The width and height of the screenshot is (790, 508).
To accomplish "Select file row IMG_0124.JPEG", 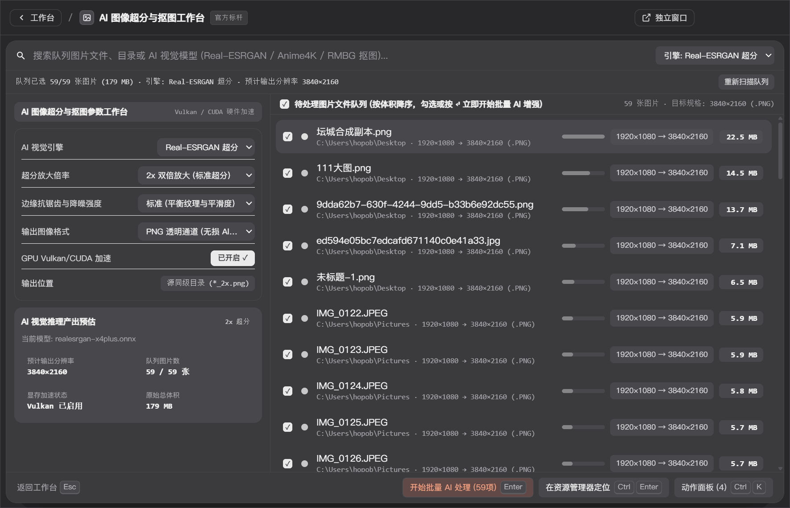I will [x=524, y=391].
